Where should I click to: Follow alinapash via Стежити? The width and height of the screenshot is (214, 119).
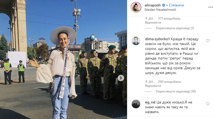pyautogui.click(x=176, y=5)
